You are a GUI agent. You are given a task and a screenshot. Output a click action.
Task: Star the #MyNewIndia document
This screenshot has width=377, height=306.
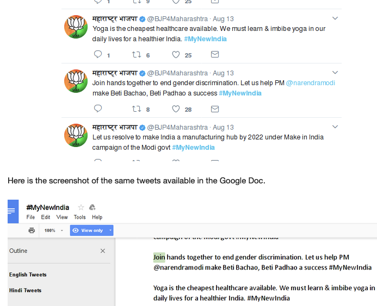(x=81, y=207)
